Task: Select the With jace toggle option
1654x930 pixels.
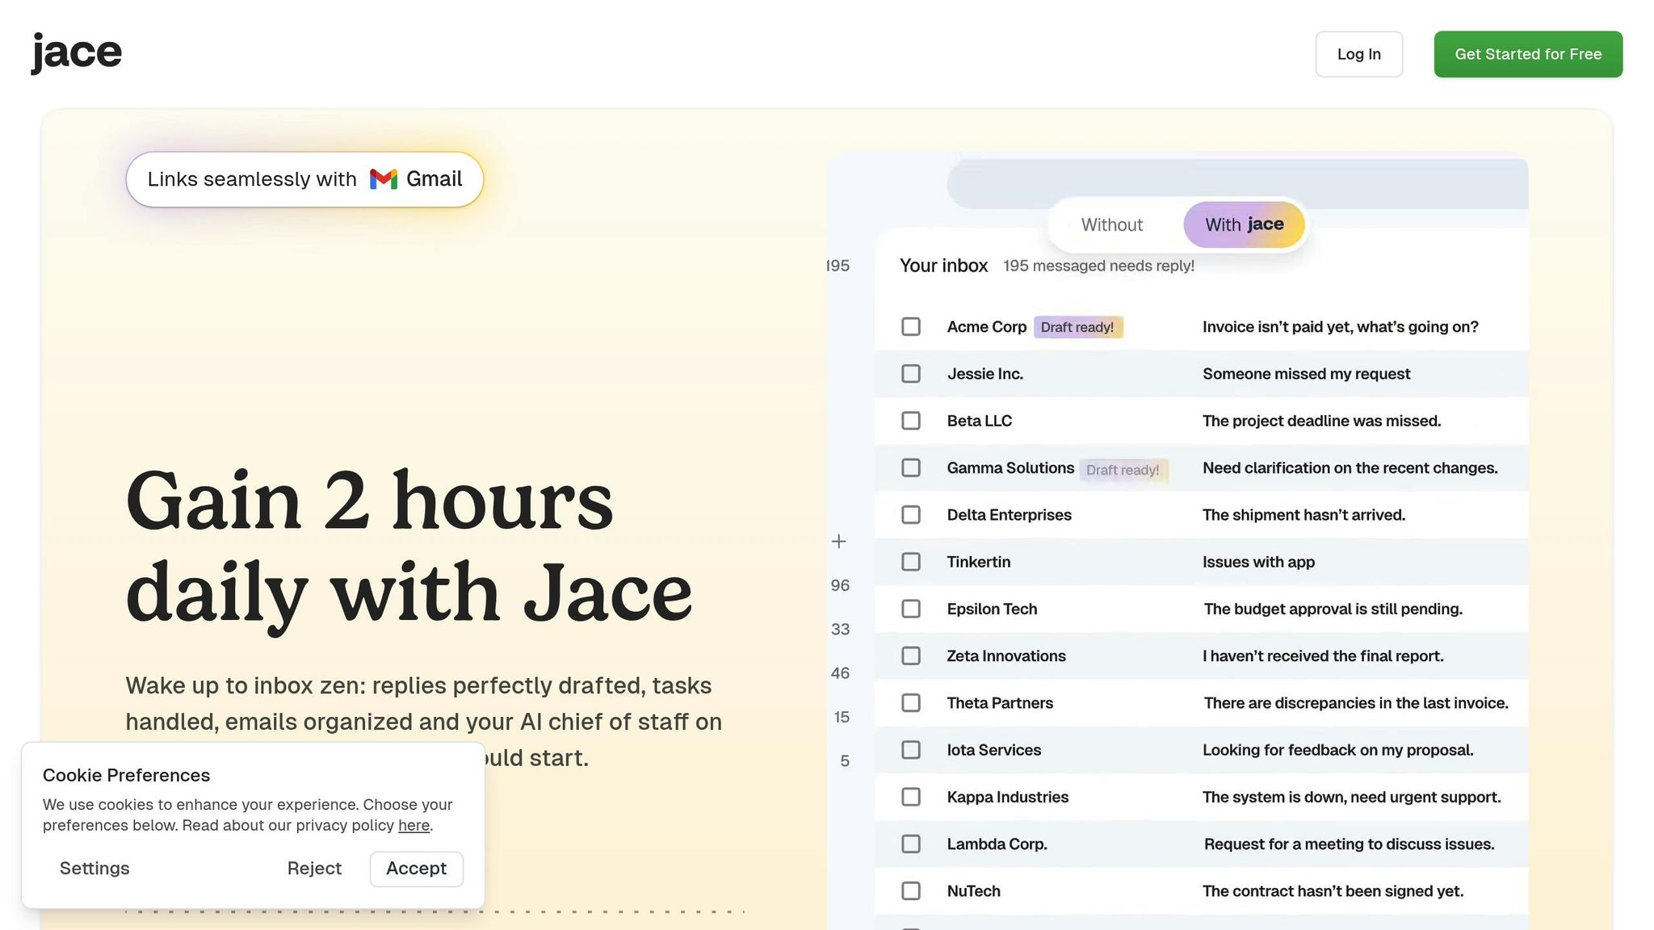Action: (x=1244, y=224)
